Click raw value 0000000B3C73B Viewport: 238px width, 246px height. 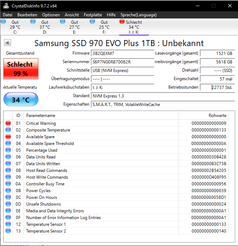(209, 164)
